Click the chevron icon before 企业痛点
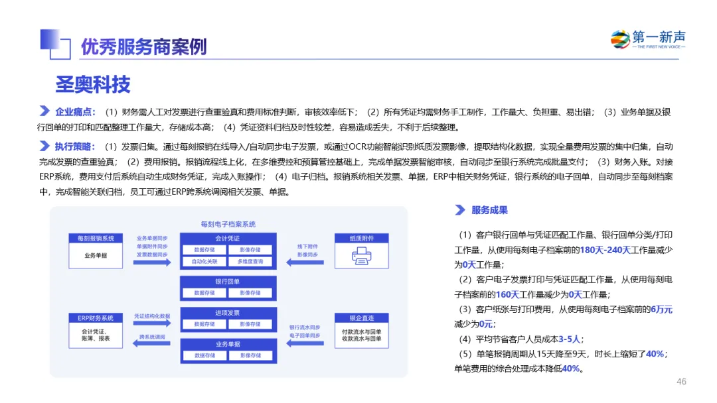The width and height of the screenshot is (717, 403). tap(44, 111)
